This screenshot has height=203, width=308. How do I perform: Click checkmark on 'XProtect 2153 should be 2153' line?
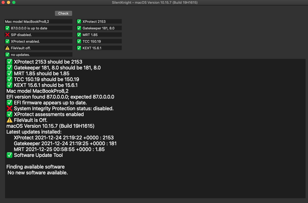click(x=10, y=62)
